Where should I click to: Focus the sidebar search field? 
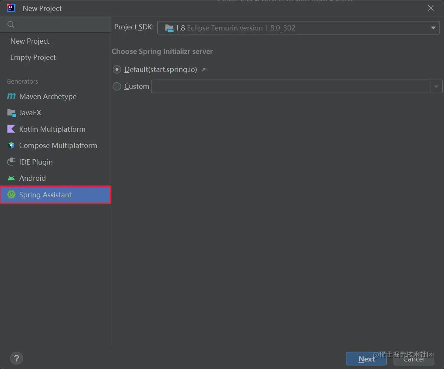click(x=55, y=24)
